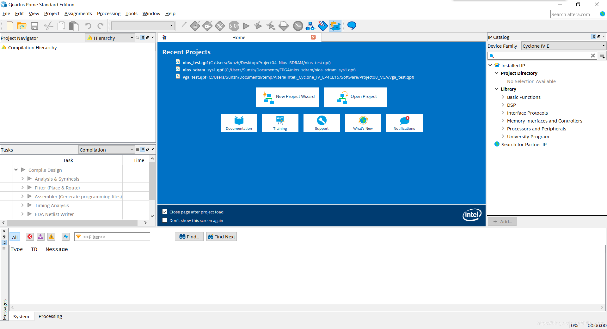Image resolution: width=607 pixels, height=329 pixels.
Task: Open the Chip Planner toolbar icon
Action: [220, 26]
